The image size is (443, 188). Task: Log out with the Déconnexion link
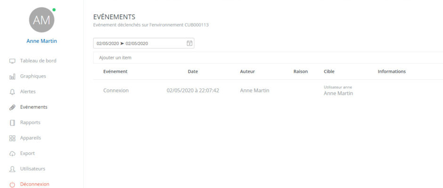[34, 184]
